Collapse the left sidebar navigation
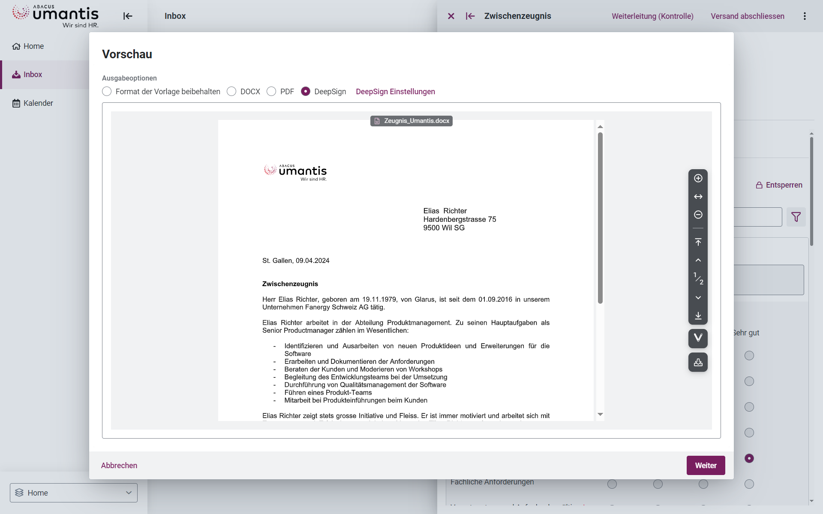 128,16
